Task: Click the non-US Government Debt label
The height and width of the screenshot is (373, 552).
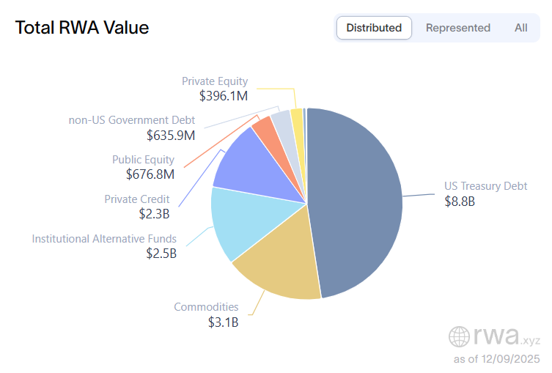Action: [132, 120]
